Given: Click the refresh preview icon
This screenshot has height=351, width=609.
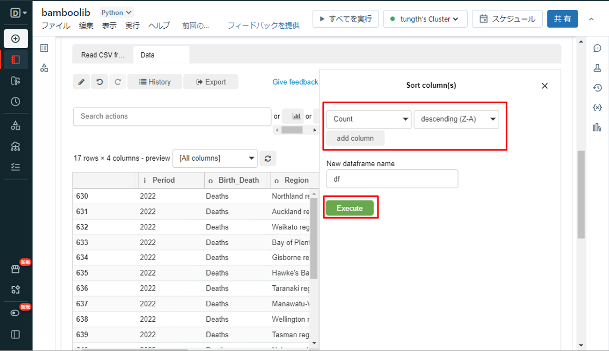Looking at the screenshot, I should click(268, 159).
